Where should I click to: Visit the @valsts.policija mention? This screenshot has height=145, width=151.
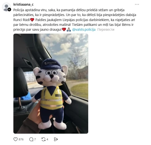(x=84, y=30)
